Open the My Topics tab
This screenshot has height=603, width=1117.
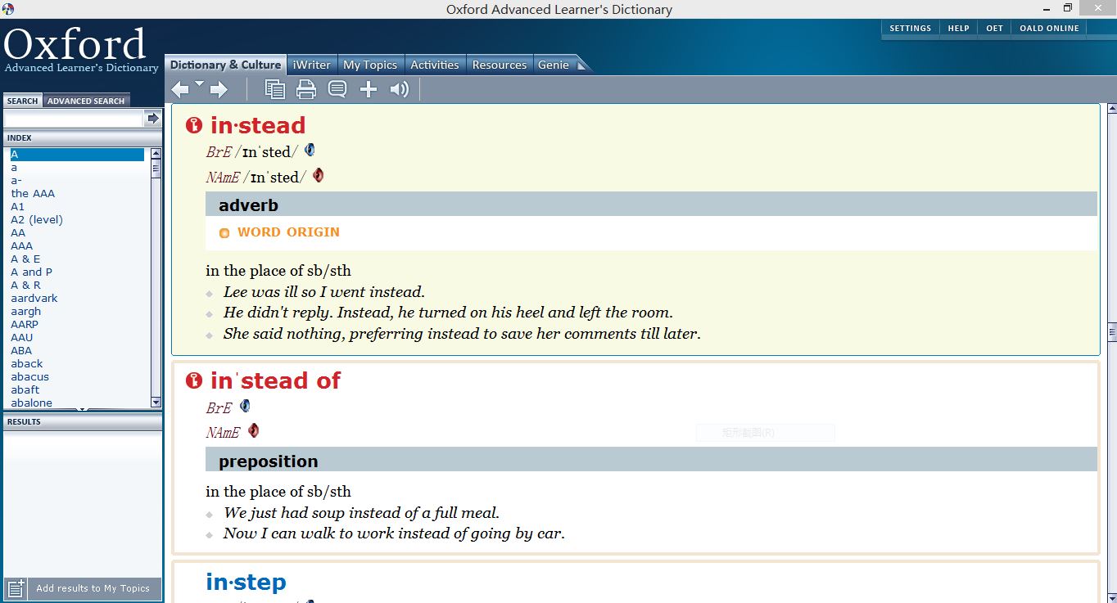pos(370,65)
